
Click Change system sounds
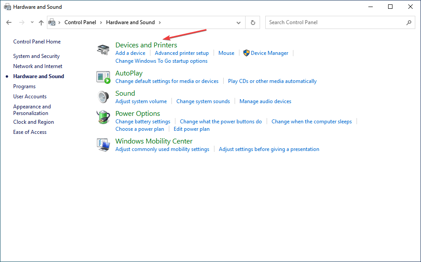tap(203, 101)
